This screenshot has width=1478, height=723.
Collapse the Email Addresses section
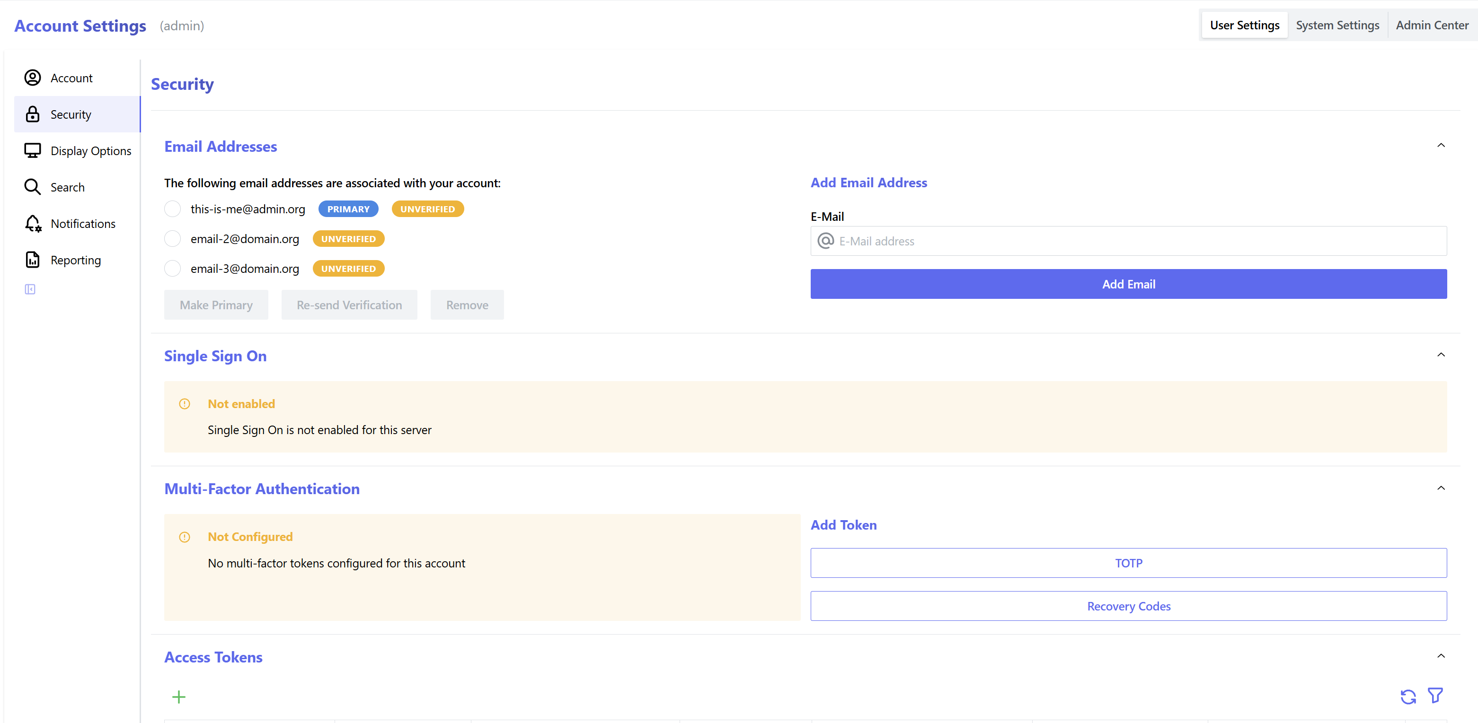[1441, 145]
